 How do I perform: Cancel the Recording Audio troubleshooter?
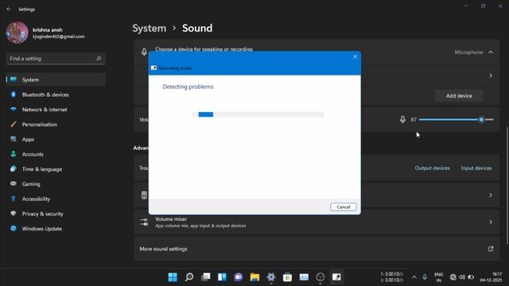pyautogui.click(x=343, y=207)
